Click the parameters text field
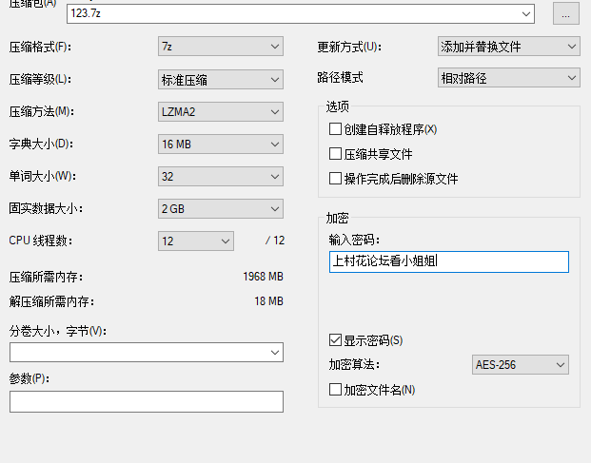Image resolution: width=591 pixels, height=463 pixels. pos(147,402)
